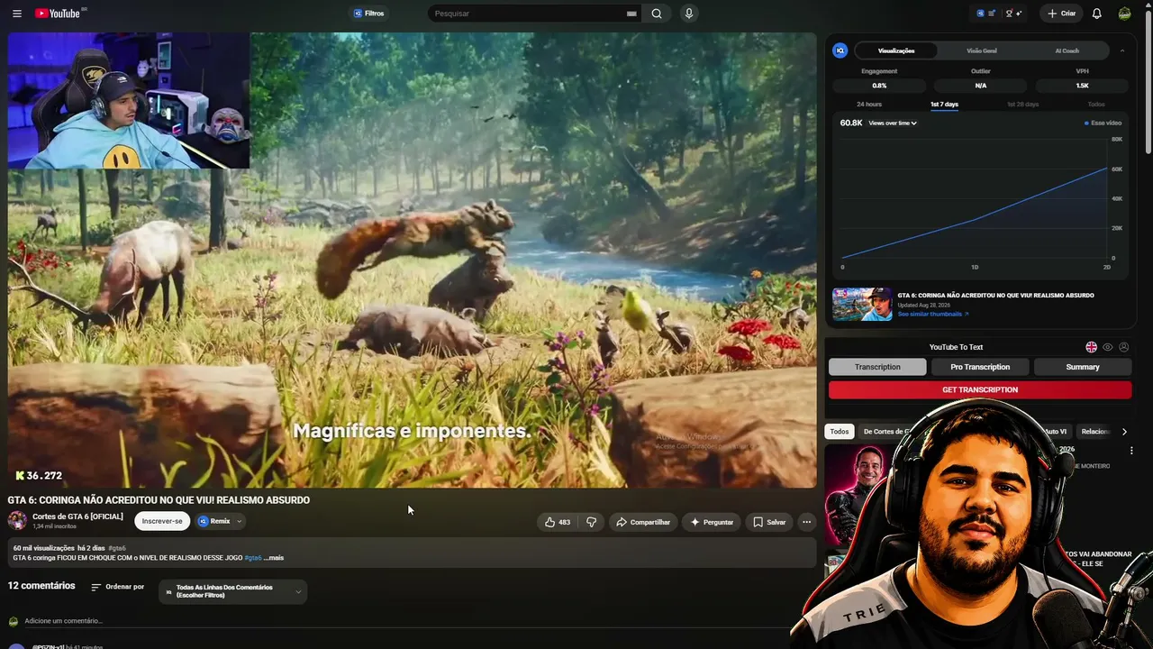Screen dimensions: 1153x649
Task: Start voice search with the microphone
Action: (689, 14)
